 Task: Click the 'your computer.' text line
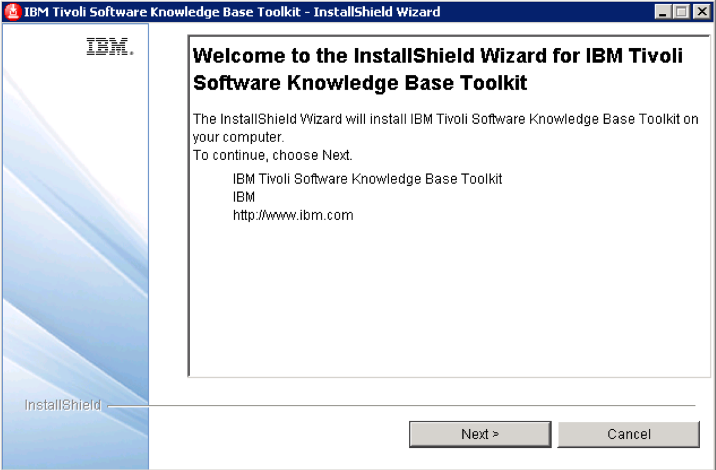[239, 137]
